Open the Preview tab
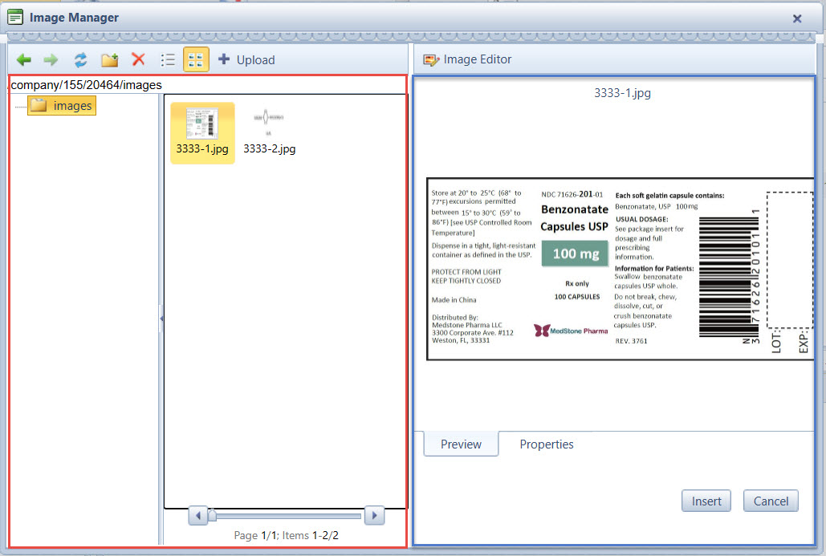The width and height of the screenshot is (826, 556). click(461, 444)
